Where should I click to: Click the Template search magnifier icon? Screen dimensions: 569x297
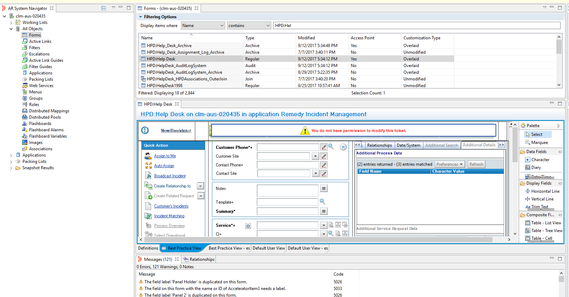pos(322,202)
